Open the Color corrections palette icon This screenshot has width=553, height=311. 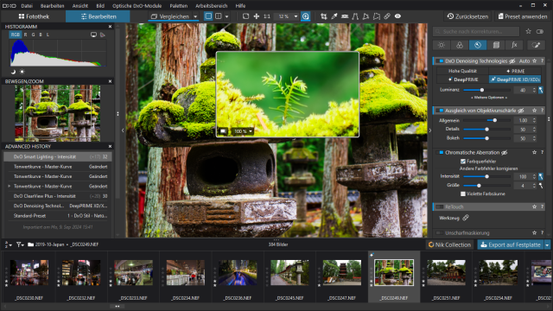(x=460, y=45)
